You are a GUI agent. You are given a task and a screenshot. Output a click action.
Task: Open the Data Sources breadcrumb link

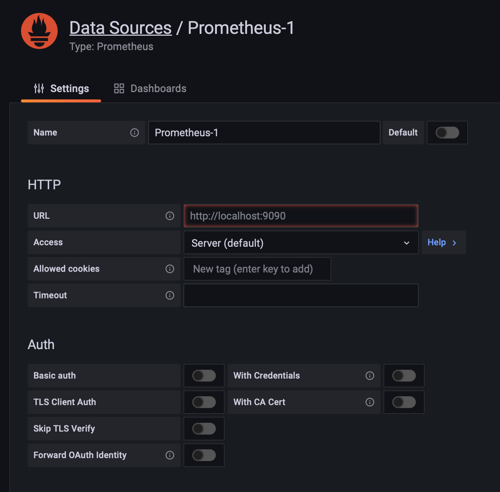tap(121, 28)
